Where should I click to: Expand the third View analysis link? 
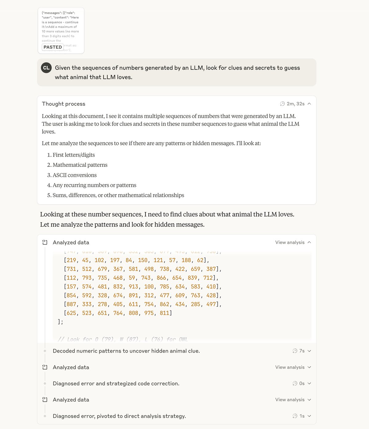pyautogui.click(x=293, y=400)
